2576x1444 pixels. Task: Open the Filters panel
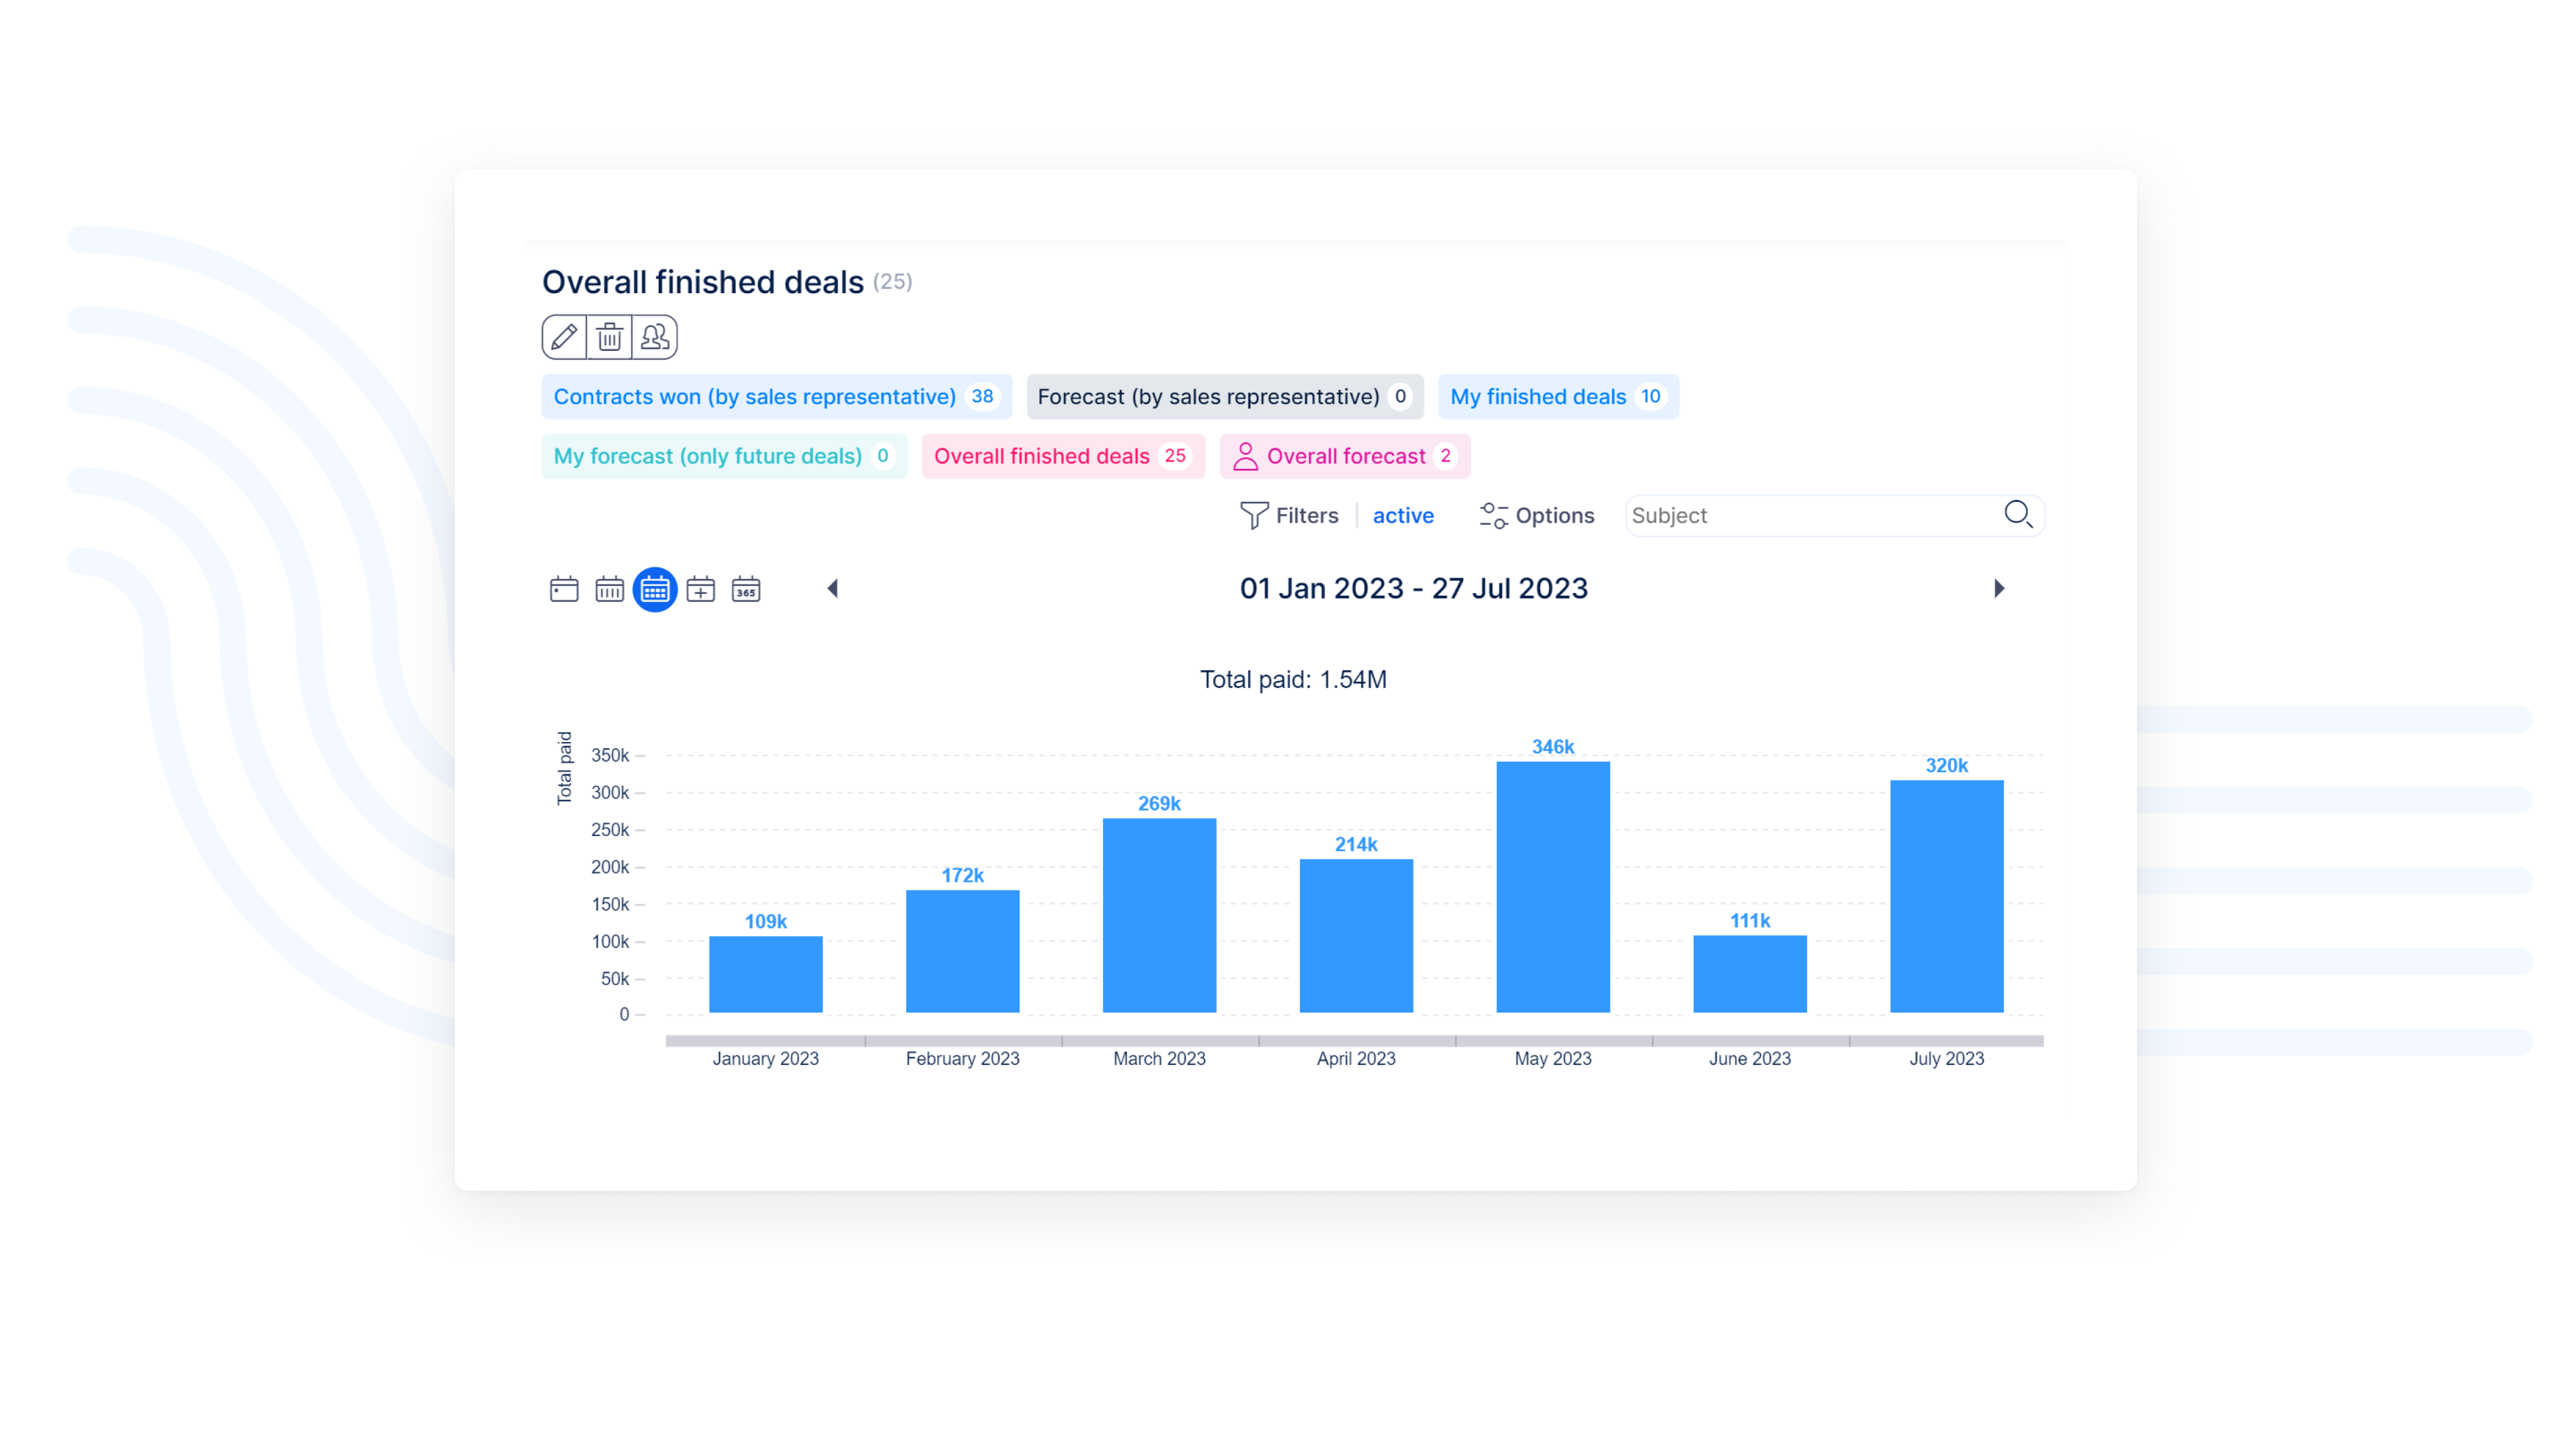pyautogui.click(x=1289, y=516)
